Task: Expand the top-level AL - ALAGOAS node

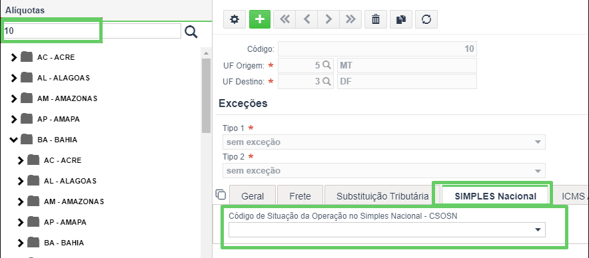Action: click(x=14, y=78)
